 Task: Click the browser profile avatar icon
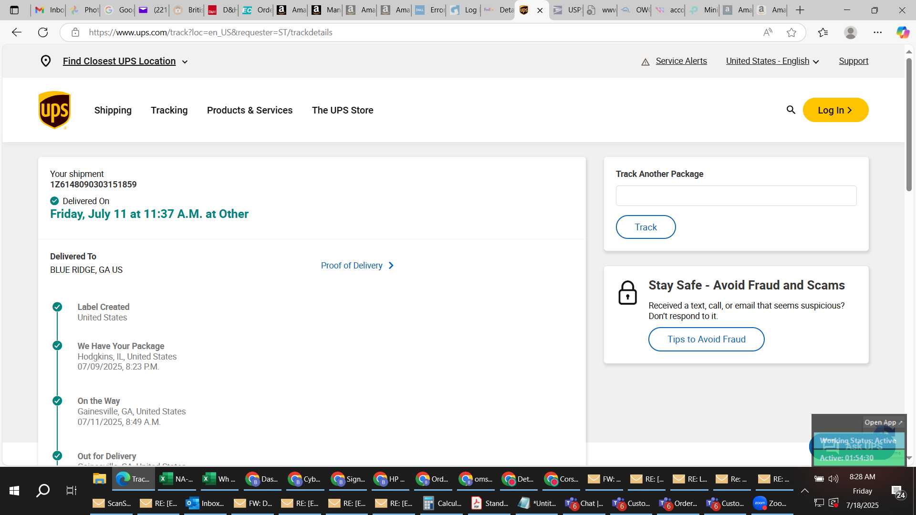850,32
